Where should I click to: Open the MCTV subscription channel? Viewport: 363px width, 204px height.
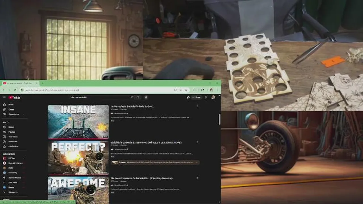pos(11,168)
